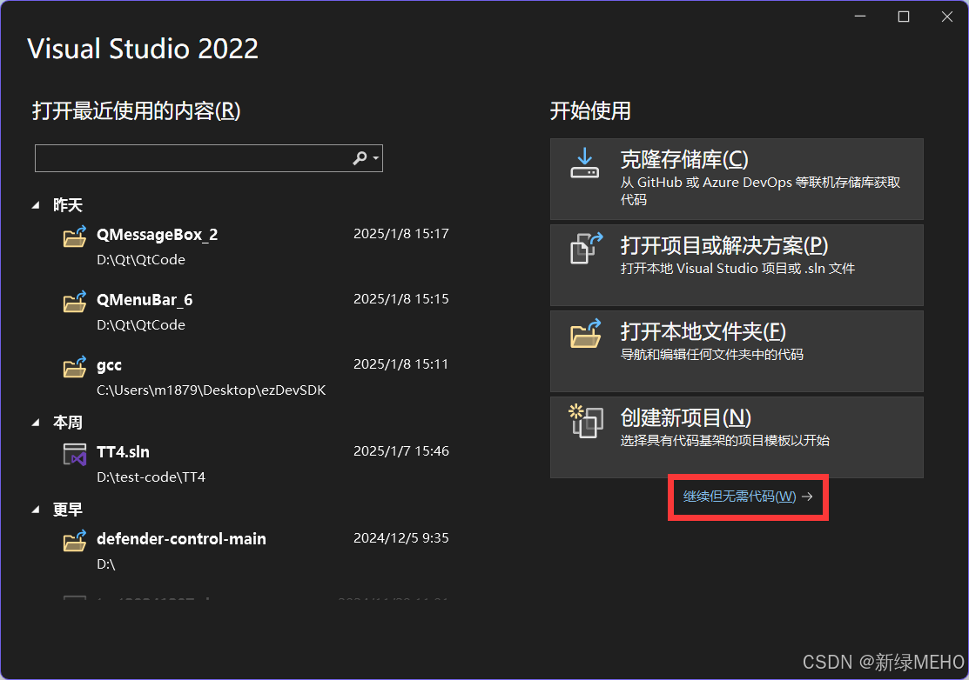Click the date 2025/1/7 15:46
969x680 pixels.
401,451
